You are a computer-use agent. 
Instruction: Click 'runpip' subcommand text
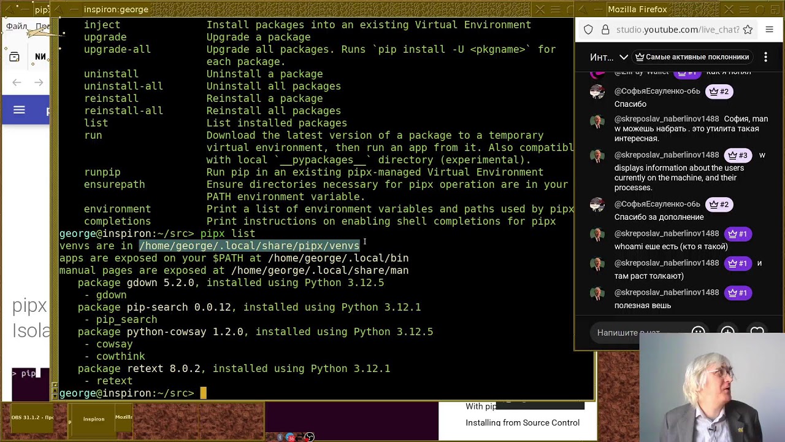(102, 172)
